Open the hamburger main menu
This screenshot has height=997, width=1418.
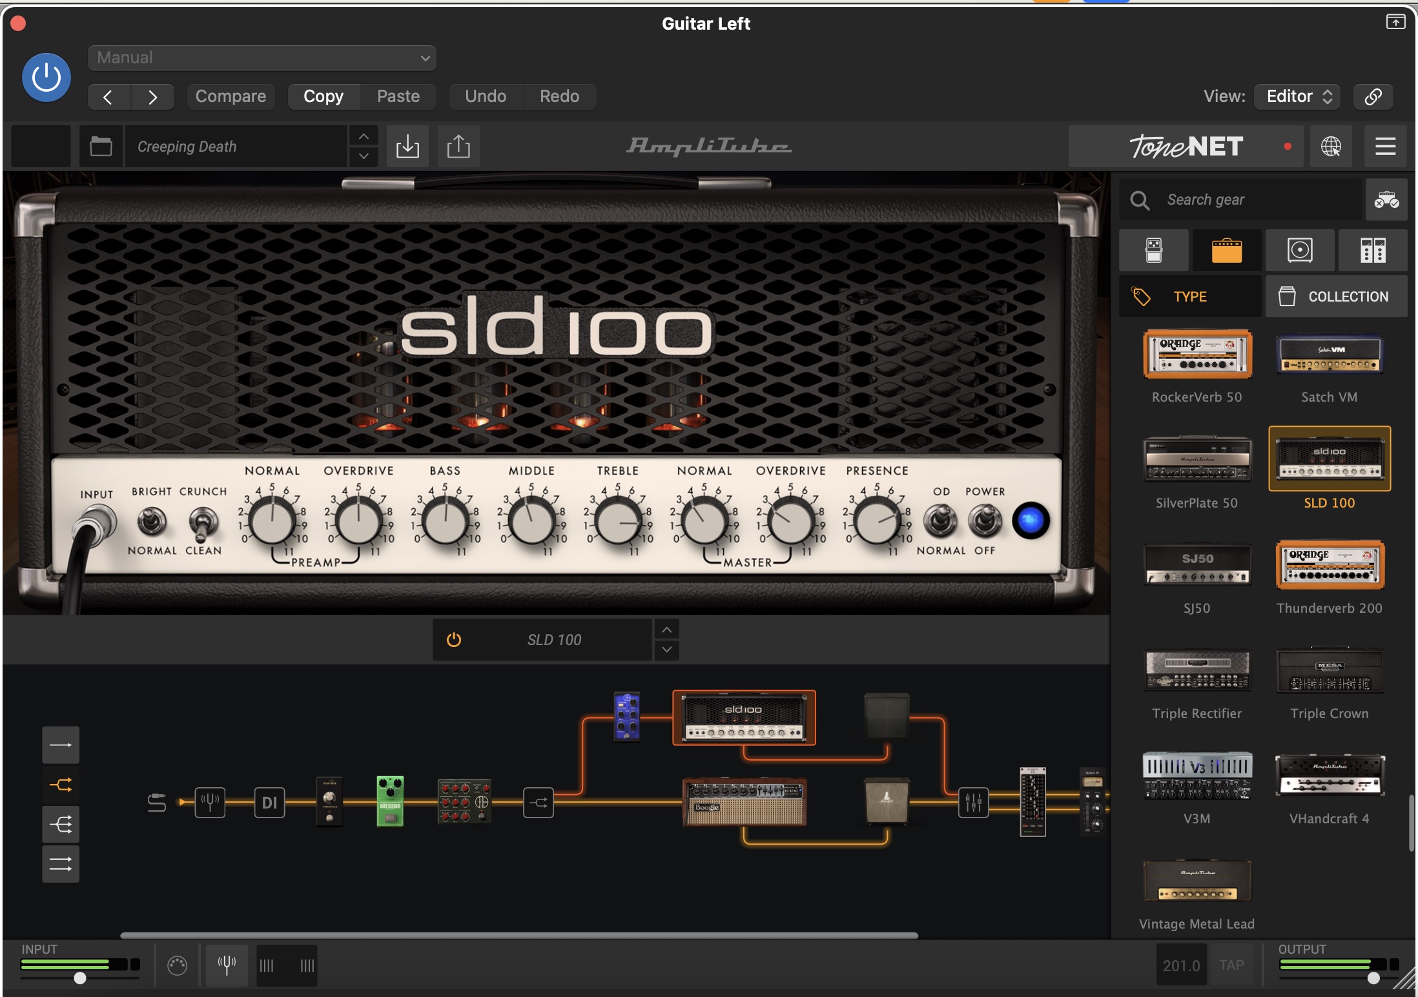pos(1385,147)
